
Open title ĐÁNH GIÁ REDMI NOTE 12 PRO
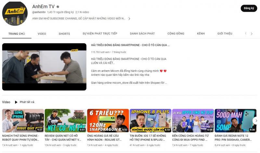click(x=233, y=138)
